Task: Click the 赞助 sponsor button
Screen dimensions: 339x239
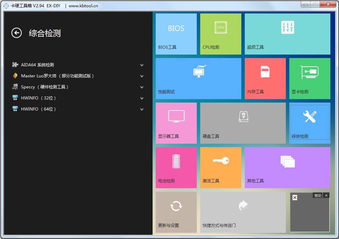Action: pos(317,195)
